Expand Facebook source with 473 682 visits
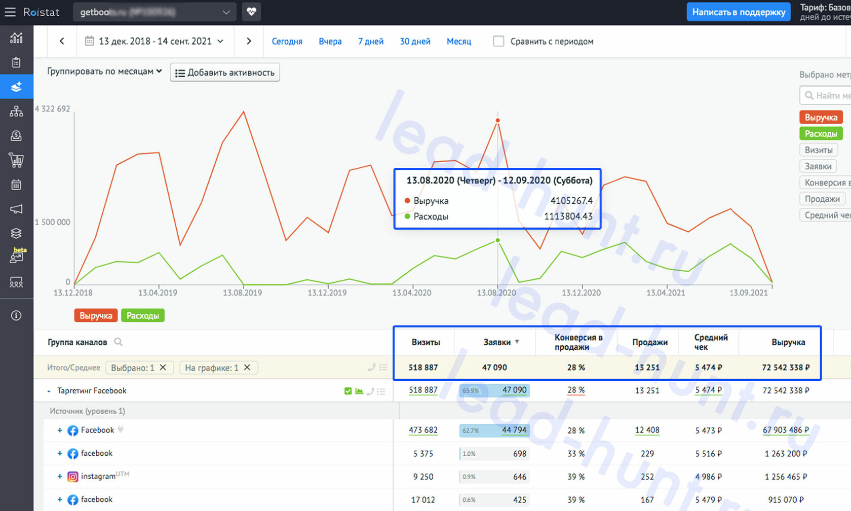Image resolution: width=851 pixels, height=511 pixels. (x=59, y=430)
